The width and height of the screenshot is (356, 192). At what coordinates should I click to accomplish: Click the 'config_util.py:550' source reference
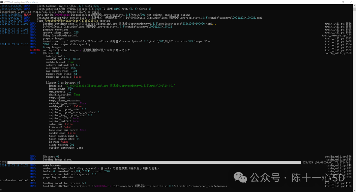[338, 53]
